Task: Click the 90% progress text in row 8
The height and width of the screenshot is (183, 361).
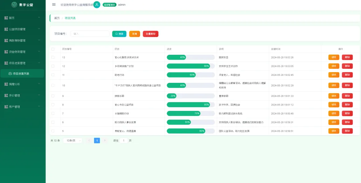Action: point(206,105)
